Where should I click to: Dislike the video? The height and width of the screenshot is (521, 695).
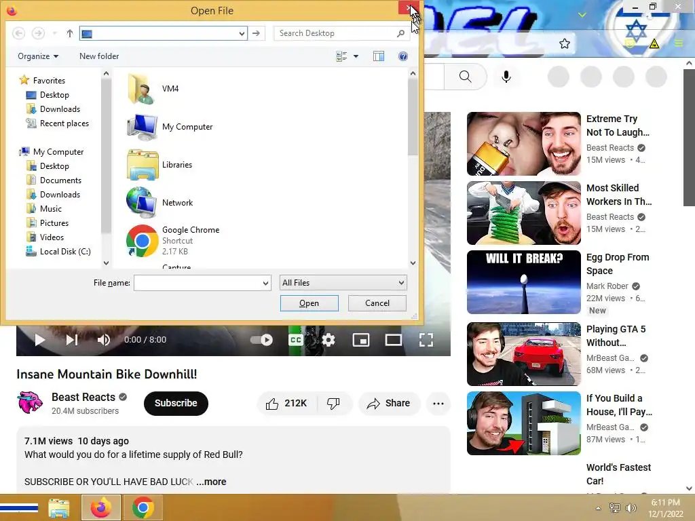(333, 403)
